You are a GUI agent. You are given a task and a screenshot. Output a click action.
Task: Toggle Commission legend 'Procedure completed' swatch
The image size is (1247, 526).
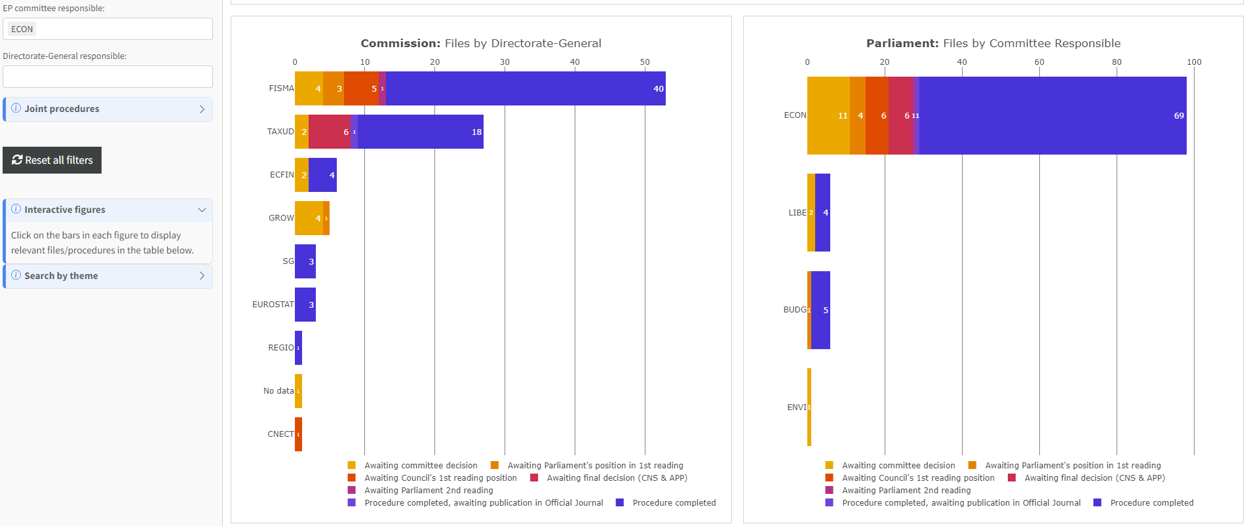click(x=620, y=503)
